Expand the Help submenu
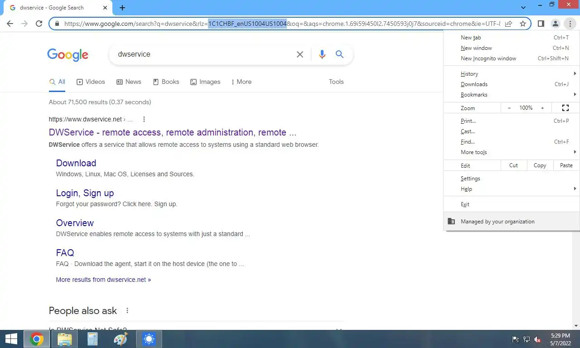This screenshot has height=348, width=580. (512, 189)
